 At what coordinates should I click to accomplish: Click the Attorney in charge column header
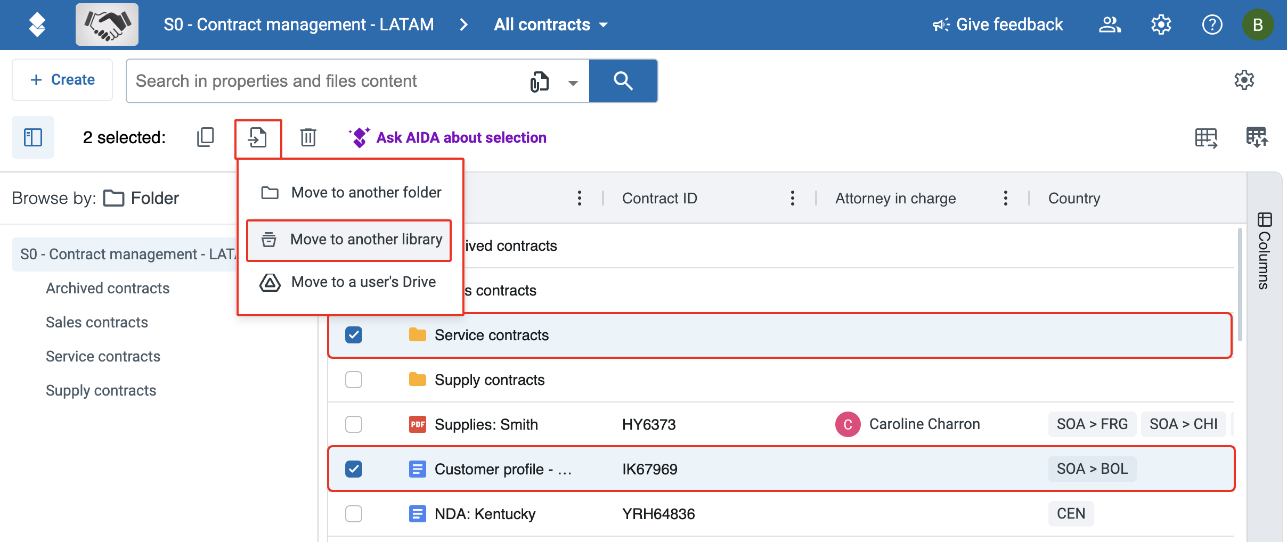895,198
